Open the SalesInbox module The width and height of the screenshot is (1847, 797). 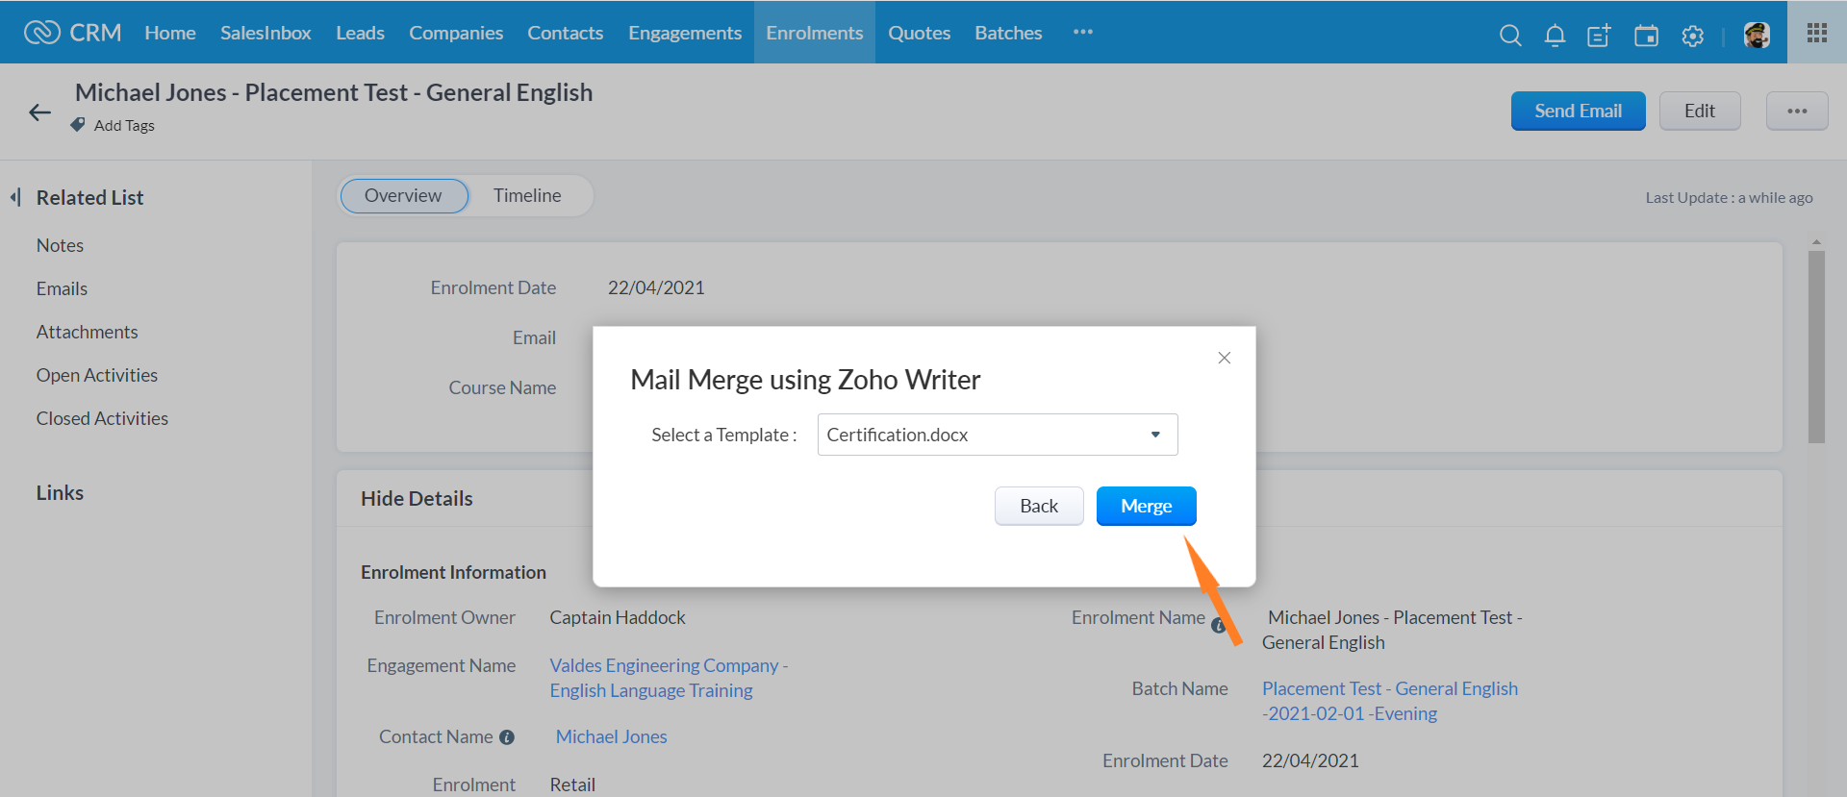[266, 33]
